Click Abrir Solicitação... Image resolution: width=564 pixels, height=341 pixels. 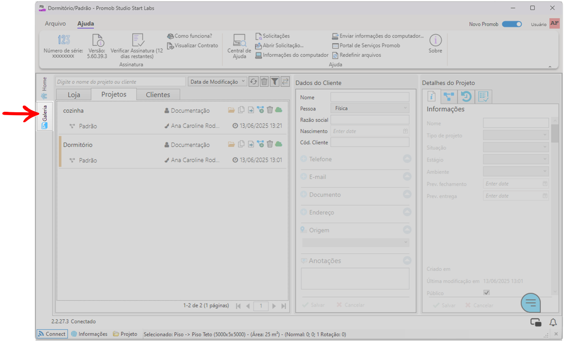[279, 45]
